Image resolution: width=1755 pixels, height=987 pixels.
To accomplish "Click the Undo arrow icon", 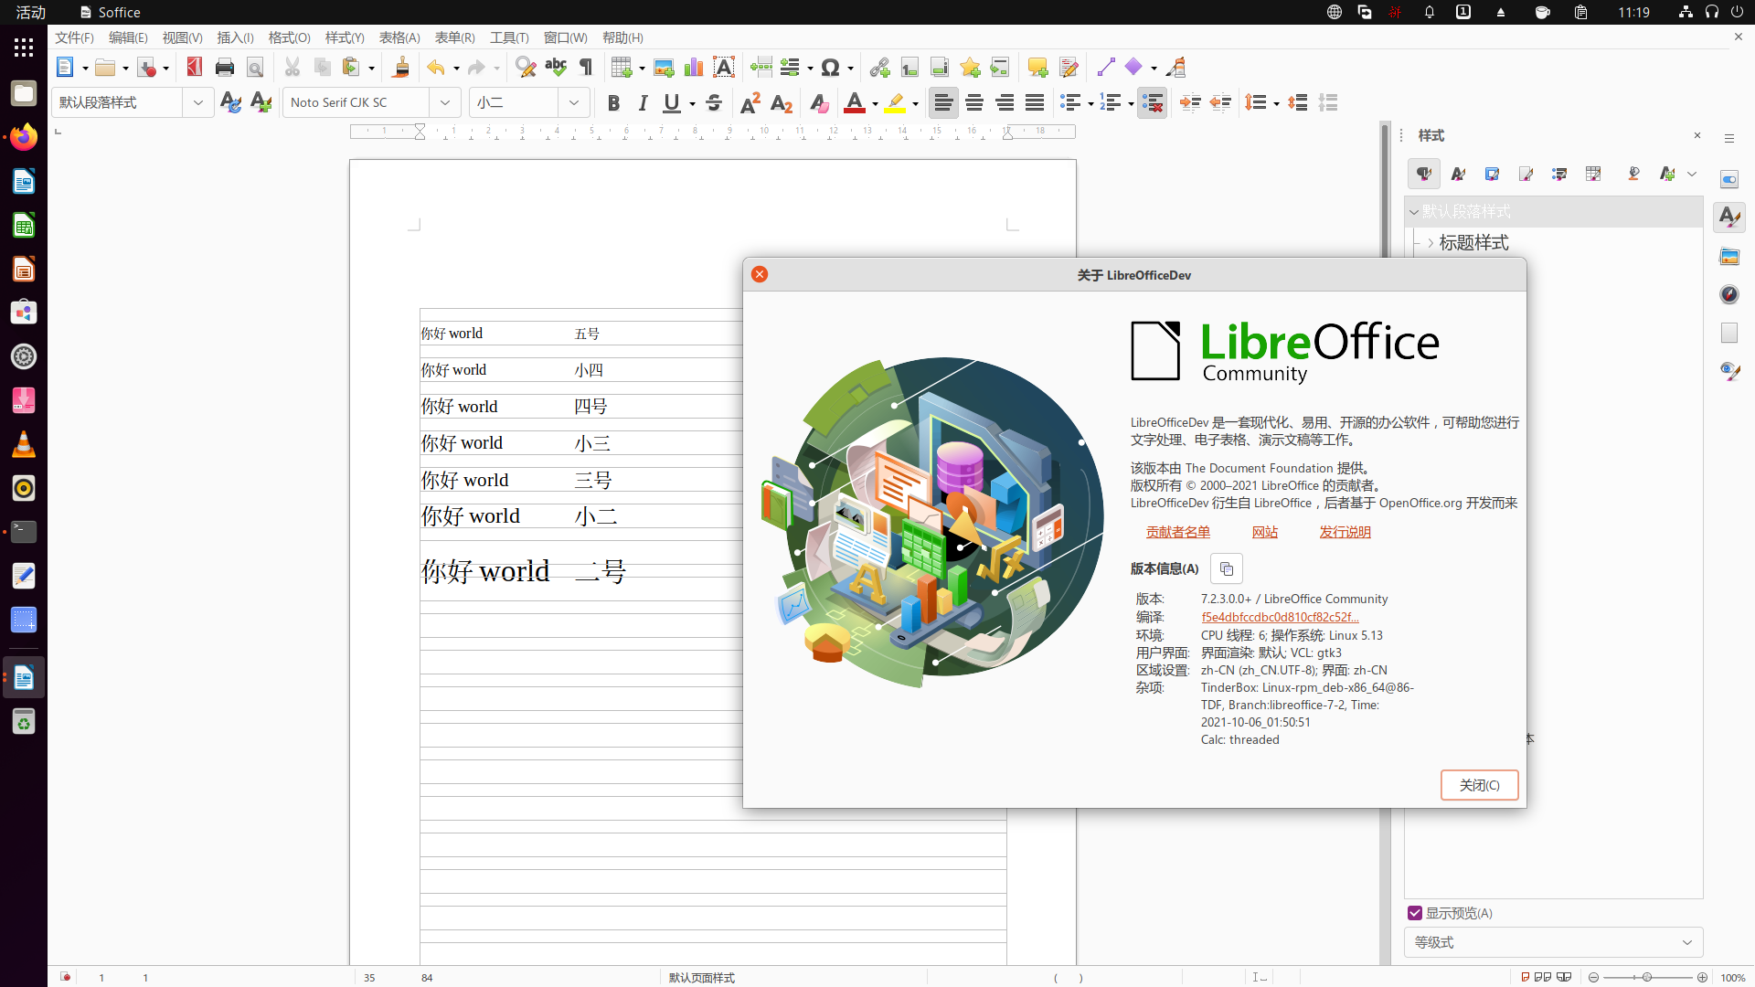I will pos(436,68).
